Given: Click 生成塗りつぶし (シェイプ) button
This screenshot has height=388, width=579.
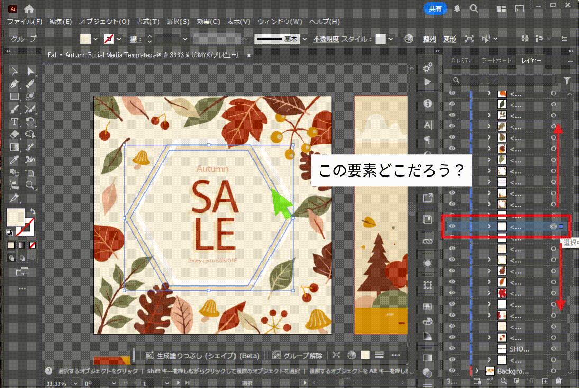Looking at the screenshot, I should tap(203, 356).
